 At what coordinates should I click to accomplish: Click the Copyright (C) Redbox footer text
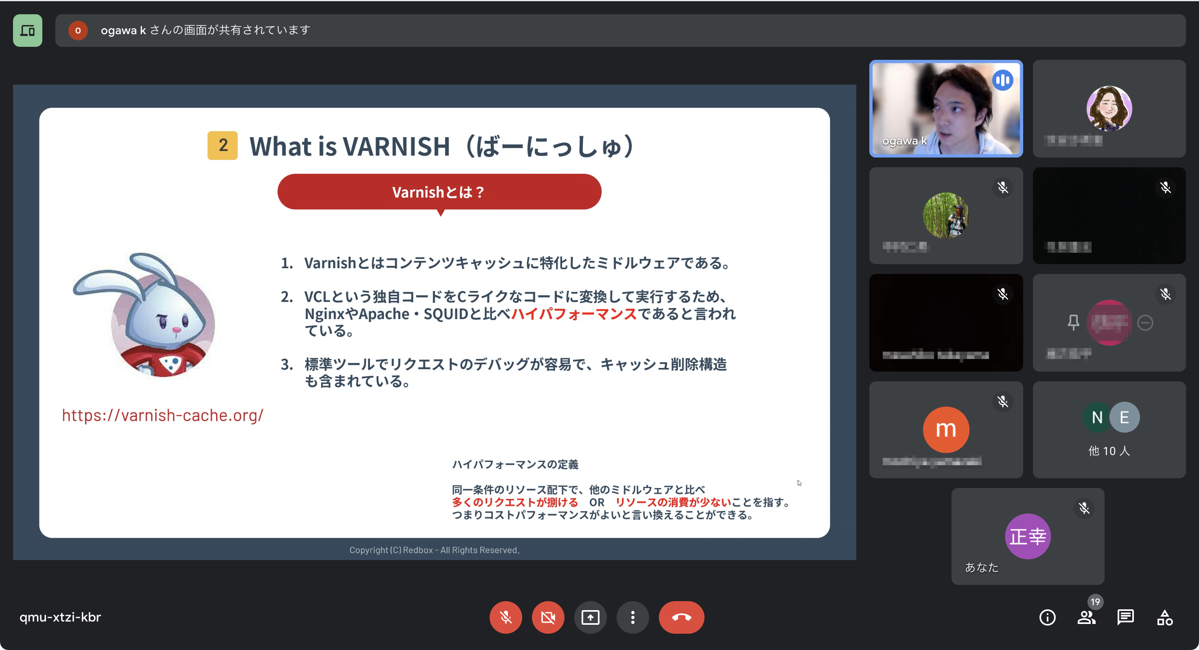point(434,550)
